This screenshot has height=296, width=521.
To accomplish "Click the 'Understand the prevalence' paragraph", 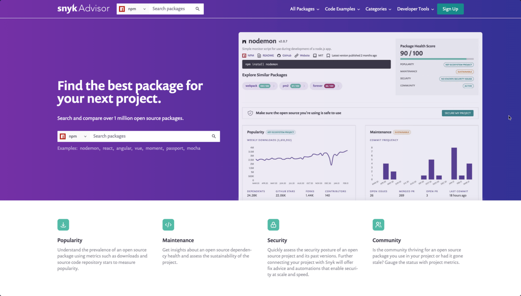I will click(x=103, y=259).
